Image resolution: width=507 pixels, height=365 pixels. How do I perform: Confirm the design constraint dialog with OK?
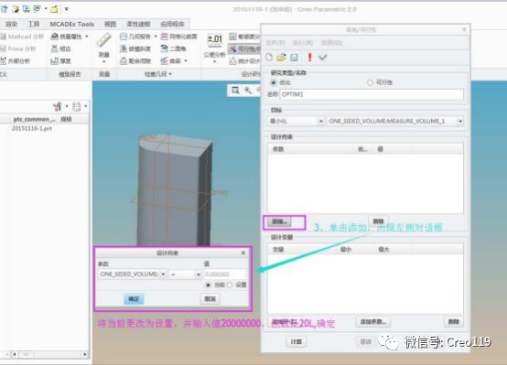(x=134, y=299)
